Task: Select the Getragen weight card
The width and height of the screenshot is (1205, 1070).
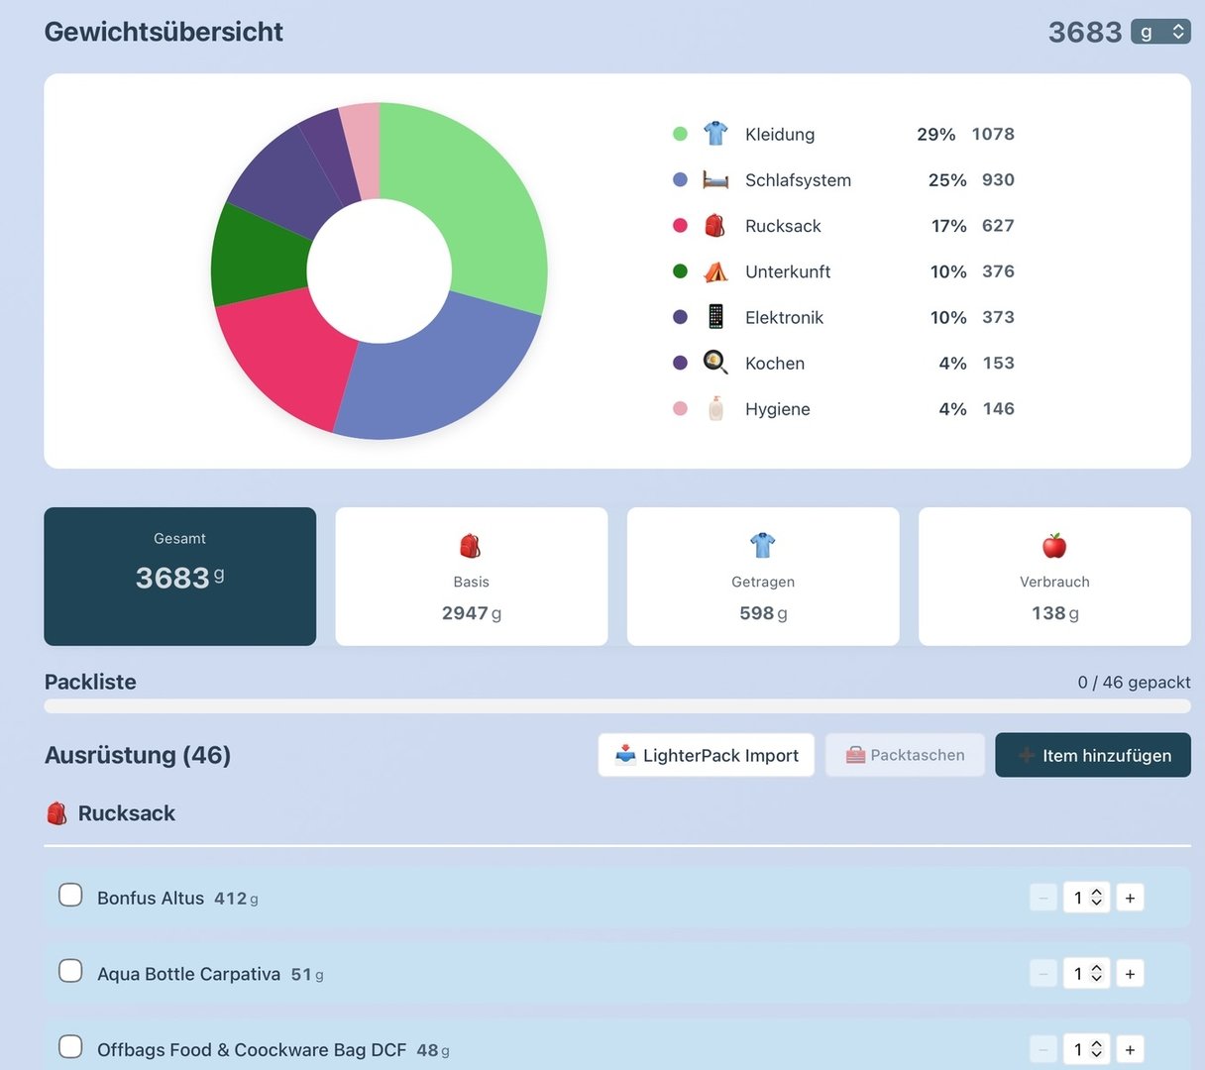Action: 763,577
